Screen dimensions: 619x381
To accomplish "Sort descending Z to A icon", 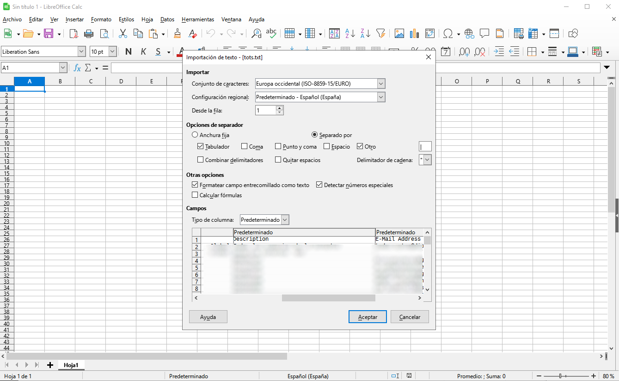I will [x=365, y=34].
